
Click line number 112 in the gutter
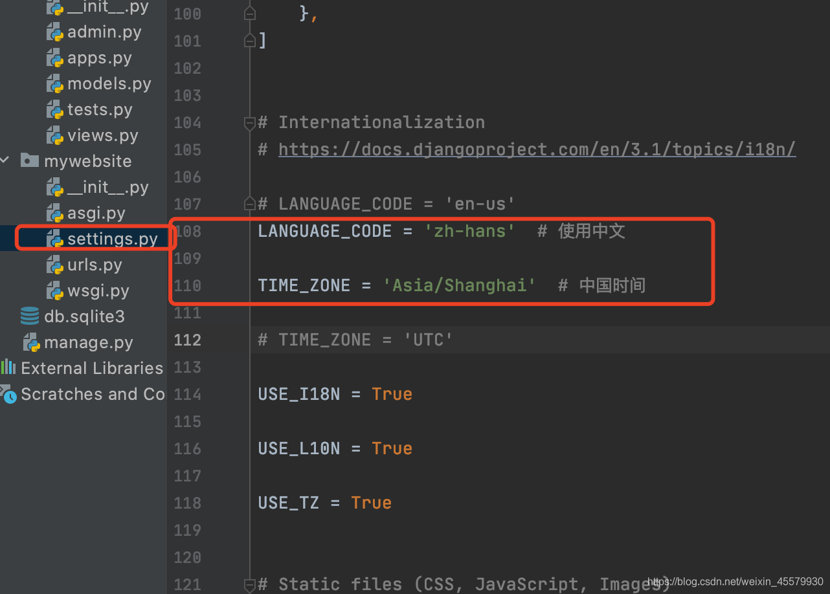pos(188,340)
